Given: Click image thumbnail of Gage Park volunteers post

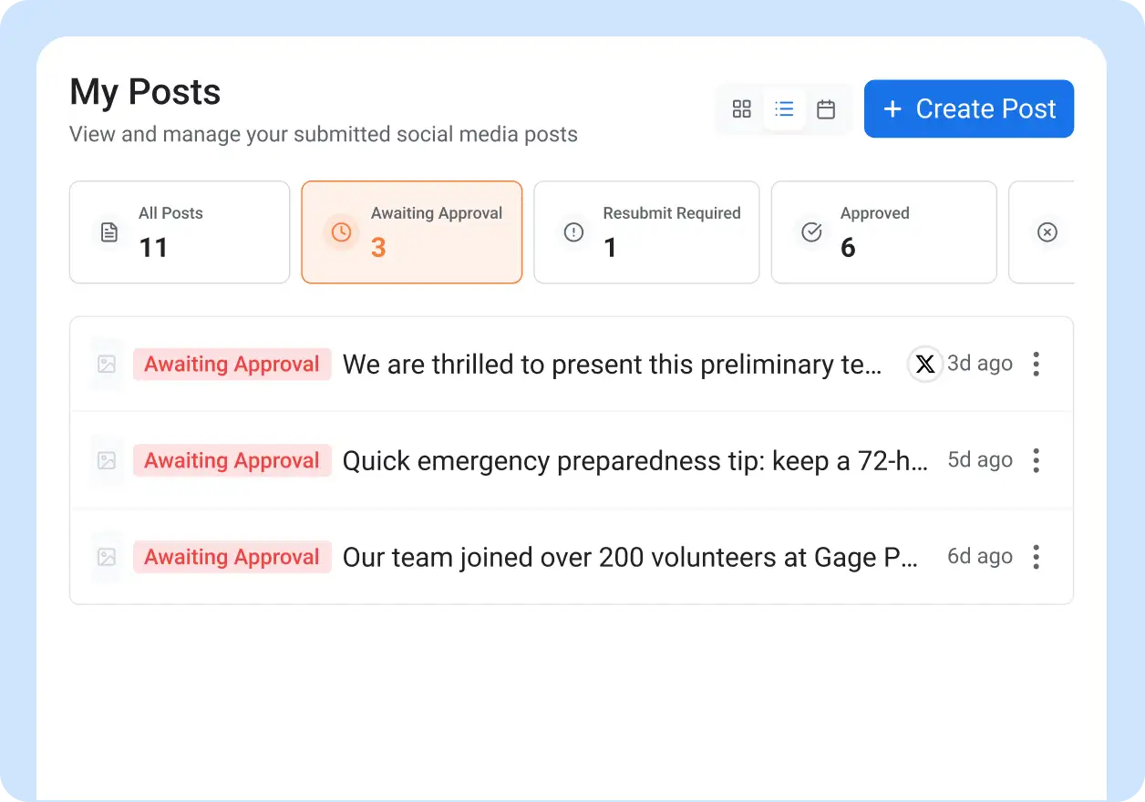Looking at the screenshot, I should point(107,557).
